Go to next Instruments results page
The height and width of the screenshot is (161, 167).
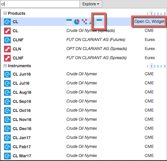click(x=165, y=66)
